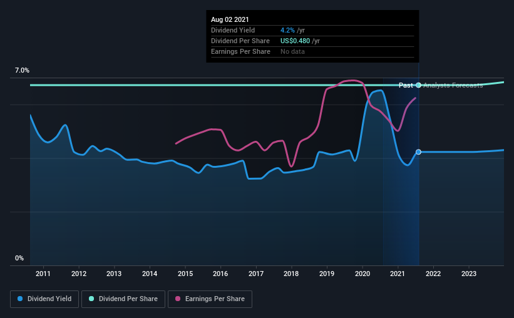Click the 2015 x-axis label
The image size is (514, 318).
pyautogui.click(x=185, y=274)
